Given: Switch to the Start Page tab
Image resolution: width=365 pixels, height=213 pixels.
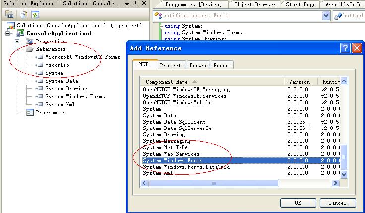Looking at the screenshot, I should point(301,4).
